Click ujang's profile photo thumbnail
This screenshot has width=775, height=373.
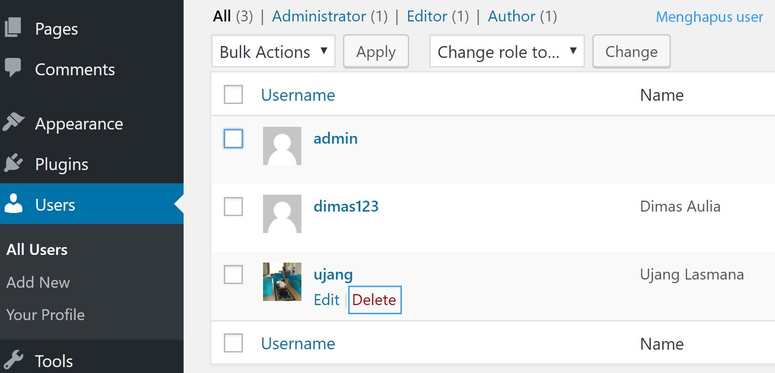[x=282, y=281]
